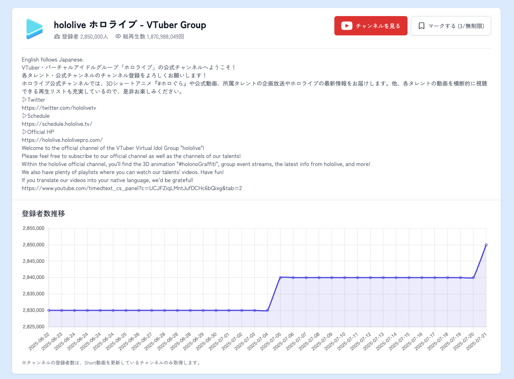Click the hololive channel logo icon
The image size is (514, 379).
[x=35, y=29]
